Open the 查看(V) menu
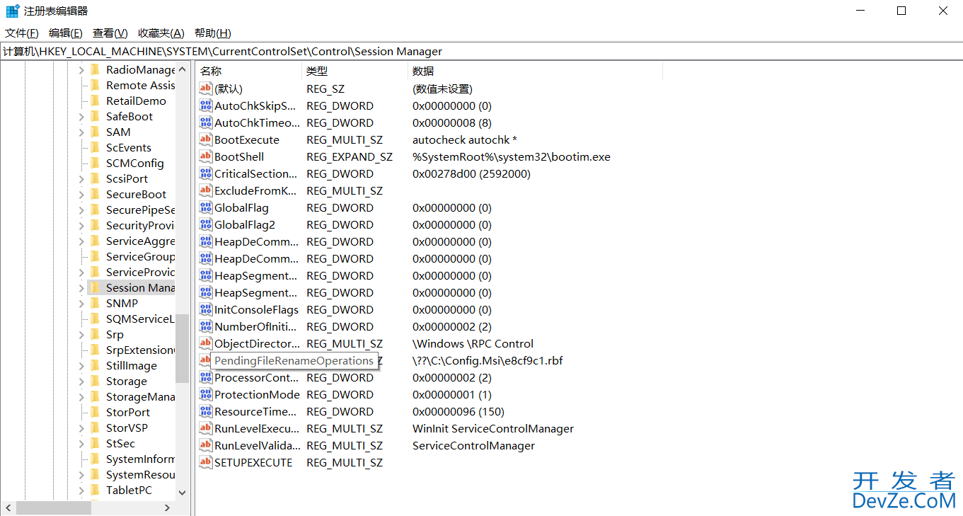Viewport: 963px width, 516px height. click(110, 33)
